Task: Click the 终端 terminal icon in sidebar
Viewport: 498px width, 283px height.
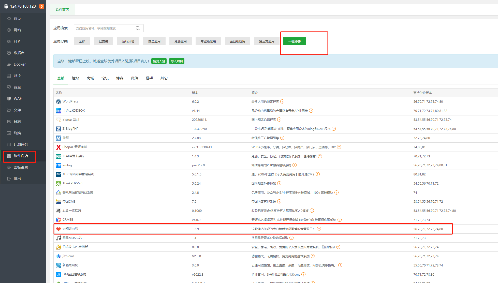Action: 9,133
